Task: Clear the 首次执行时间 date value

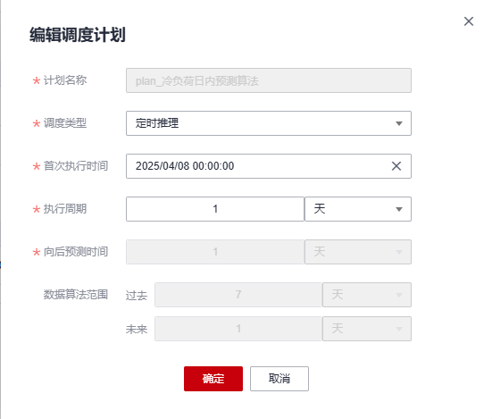Action: (x=396, y=166)
